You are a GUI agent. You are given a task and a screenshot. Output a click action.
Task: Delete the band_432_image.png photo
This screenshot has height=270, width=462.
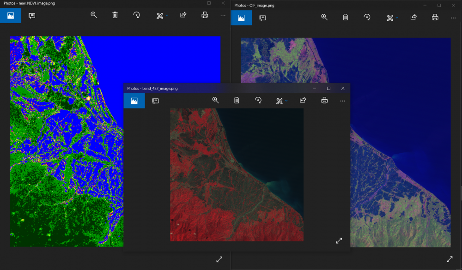tap(237, 100)
